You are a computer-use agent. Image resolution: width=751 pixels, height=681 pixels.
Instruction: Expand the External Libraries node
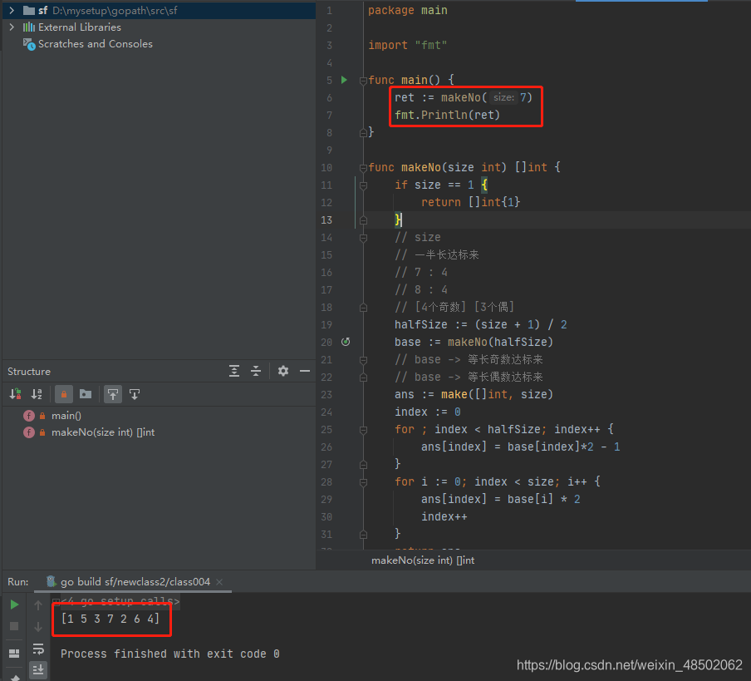[12, 27]
